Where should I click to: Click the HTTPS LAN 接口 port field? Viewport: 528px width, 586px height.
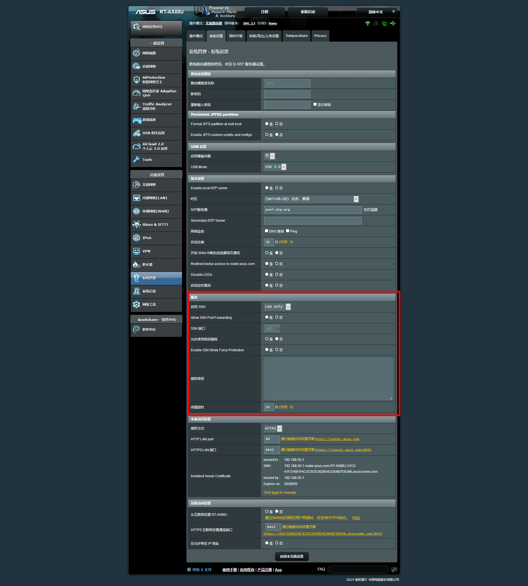tap(272, 450)
